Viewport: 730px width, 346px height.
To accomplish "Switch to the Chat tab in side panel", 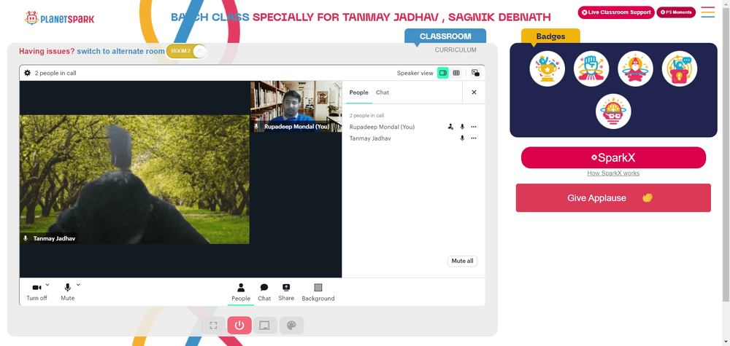I will pyautogui.click(x=383, y=93).
